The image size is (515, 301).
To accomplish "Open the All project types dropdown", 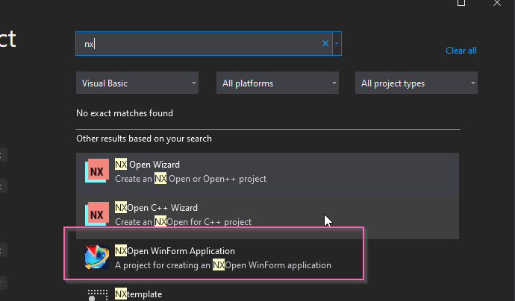I will tap(416, 83).
